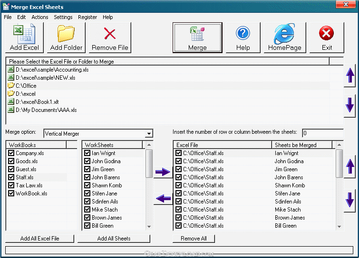Select the D:\excel folder icon

coord(11,93)
